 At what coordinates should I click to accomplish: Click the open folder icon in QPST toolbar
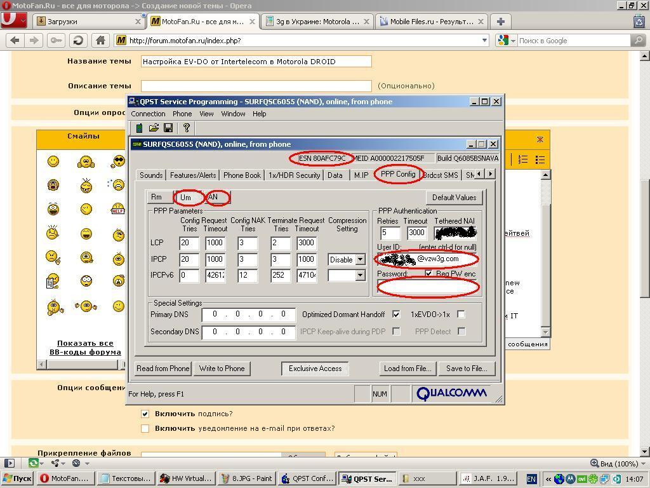click(154, 128)
